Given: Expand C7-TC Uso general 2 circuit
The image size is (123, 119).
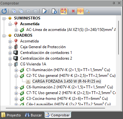Looking at the screenshot, I should 16,93.
